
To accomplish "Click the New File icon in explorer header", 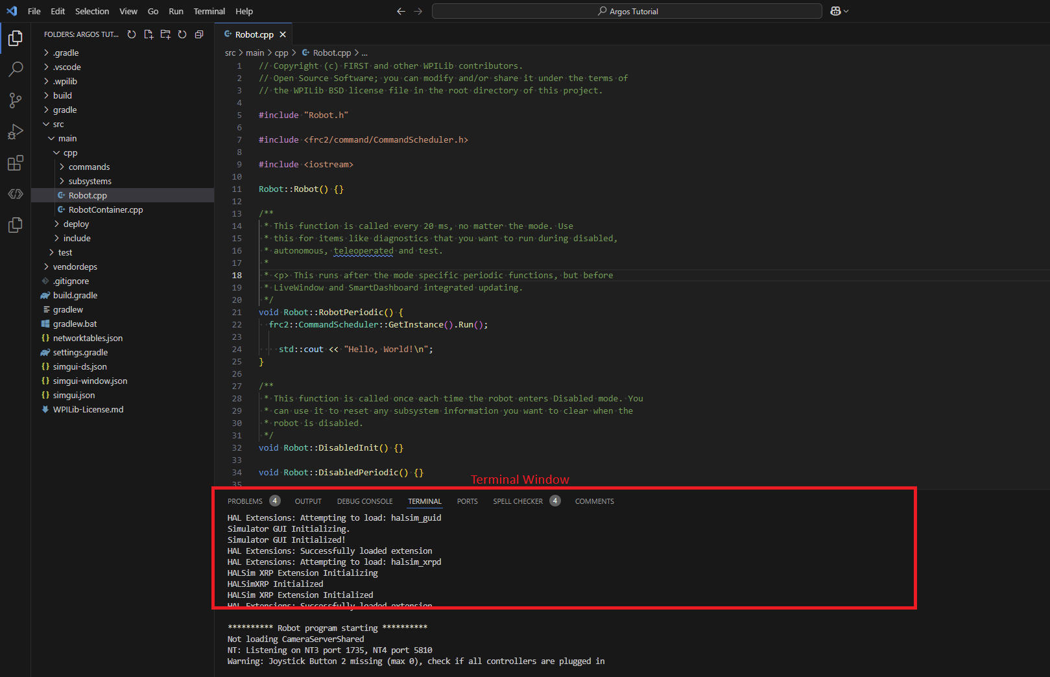I will click(149, 34).
